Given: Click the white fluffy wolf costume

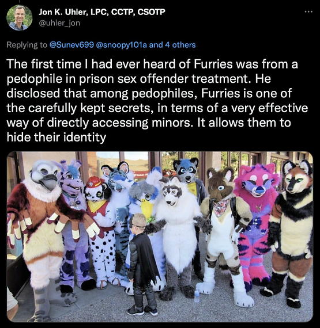Looking at the screenshot, I should click(x=178, y=234).
